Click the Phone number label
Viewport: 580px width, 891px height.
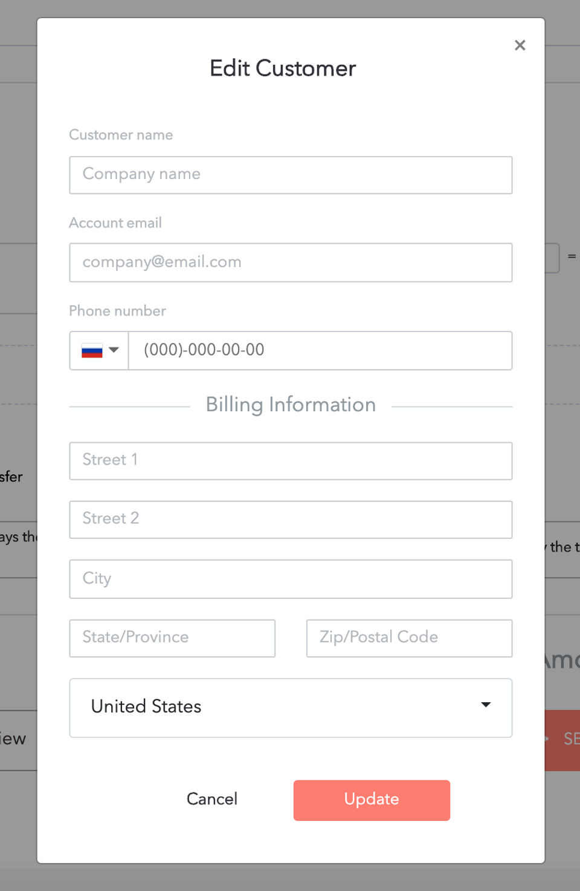click(117, 311)
